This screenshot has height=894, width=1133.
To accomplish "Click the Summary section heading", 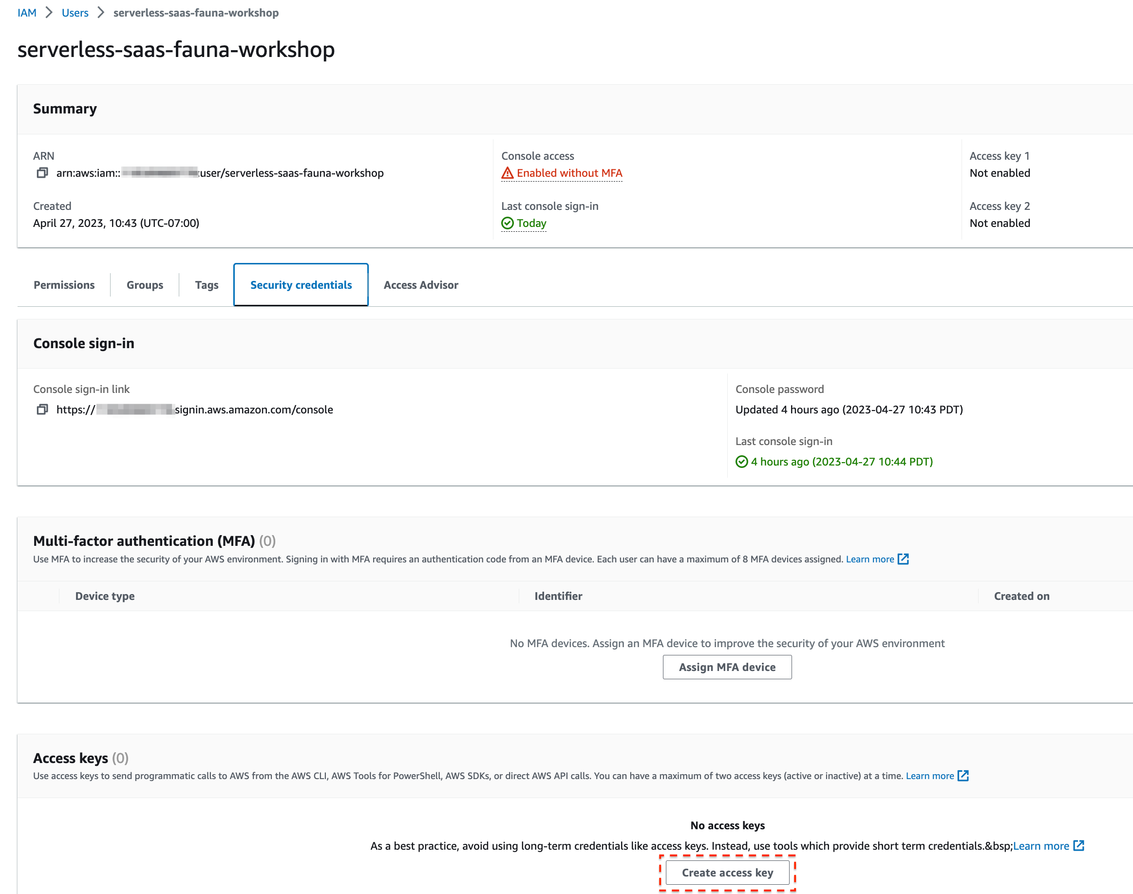I will pyautogui.click(x=65, y=109).
